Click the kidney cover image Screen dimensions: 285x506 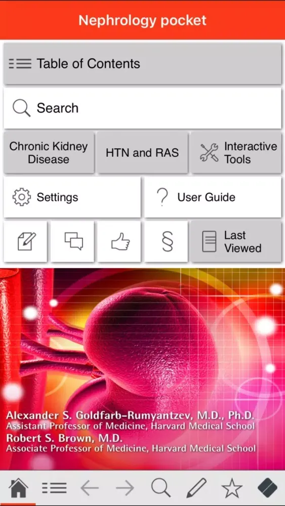(x=142, y=368)
